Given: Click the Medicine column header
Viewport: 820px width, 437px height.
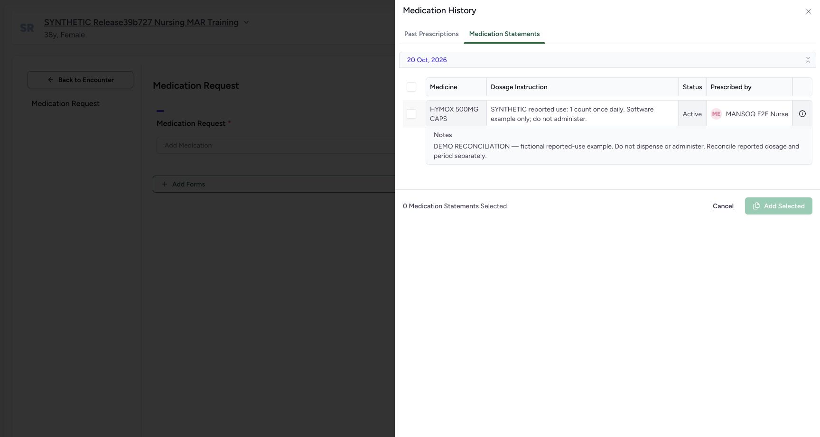Looking at the screenshot, I should click(456, 87).
